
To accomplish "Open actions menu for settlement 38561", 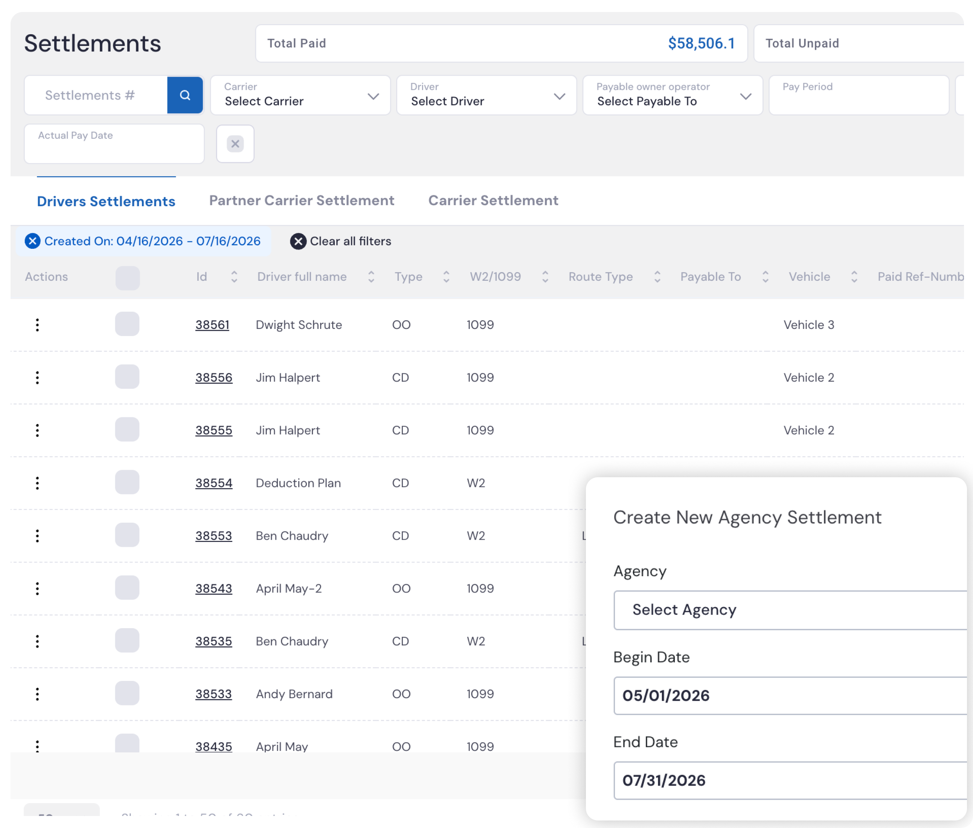I will [38, 325].
